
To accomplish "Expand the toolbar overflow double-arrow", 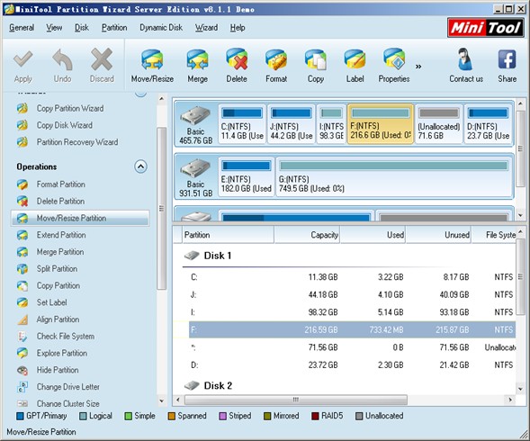I will point(418,67).
